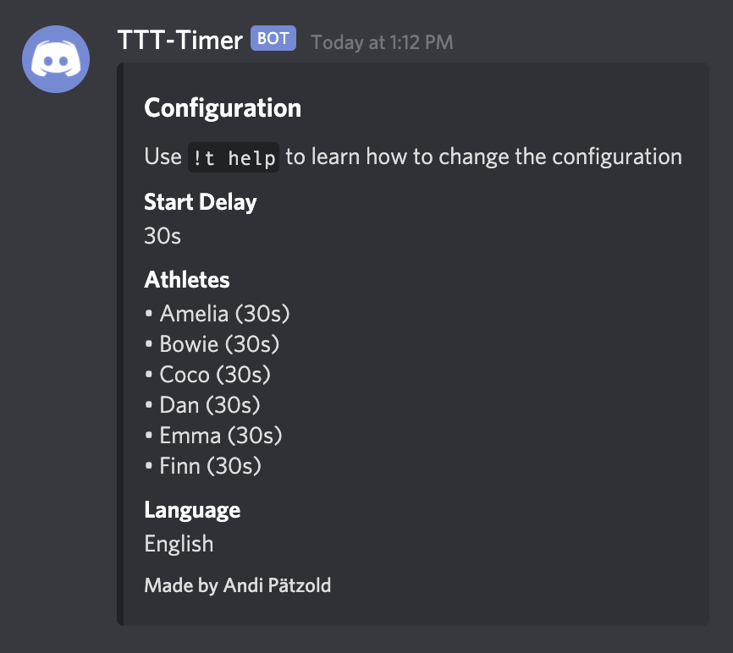Select the BOT badge icon
733x653 pixels.
pyautogui.click(x=272, y=39)
